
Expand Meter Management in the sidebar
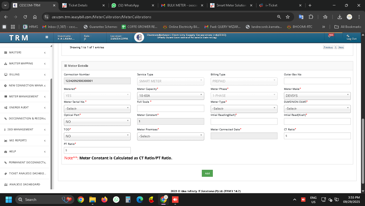24,97
